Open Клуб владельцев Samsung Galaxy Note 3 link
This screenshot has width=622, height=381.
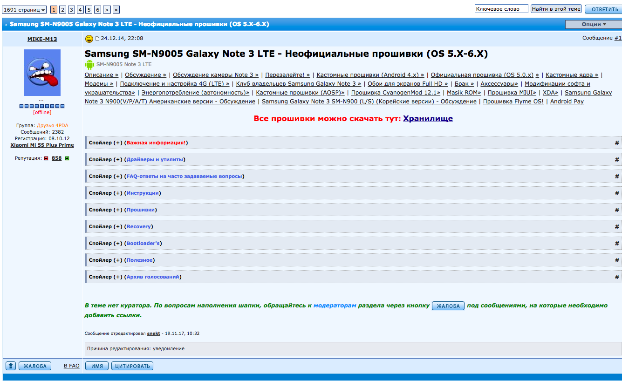click(x=299, y=84)
